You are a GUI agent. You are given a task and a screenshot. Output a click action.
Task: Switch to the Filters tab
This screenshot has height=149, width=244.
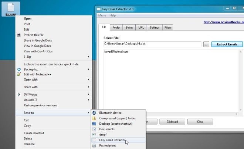click(168, 28)
